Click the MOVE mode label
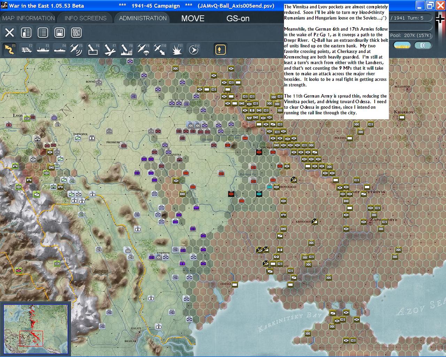This screenshot has height=357, width=446. pos(193,18)
